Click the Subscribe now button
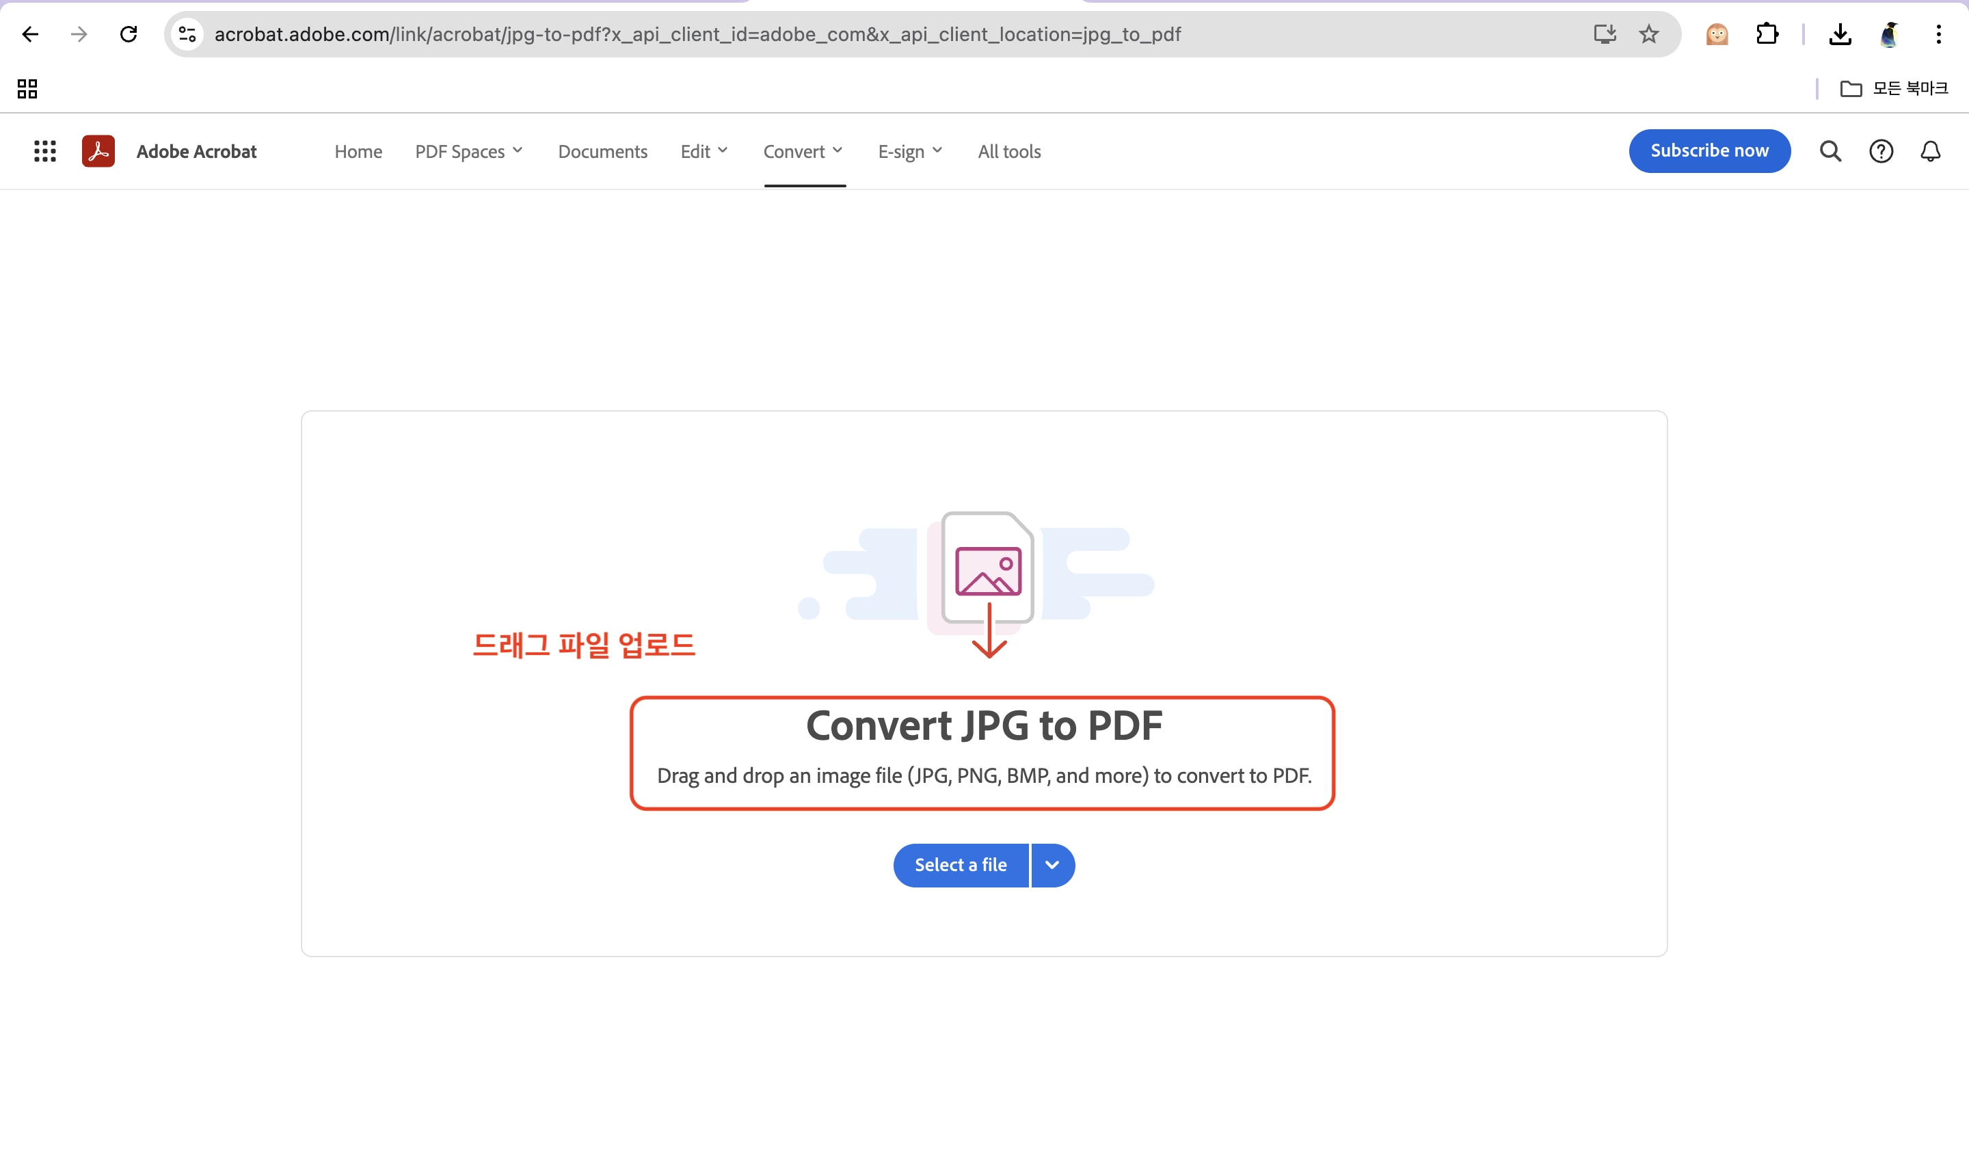1969x1176 pixels. pos(1709,150)
